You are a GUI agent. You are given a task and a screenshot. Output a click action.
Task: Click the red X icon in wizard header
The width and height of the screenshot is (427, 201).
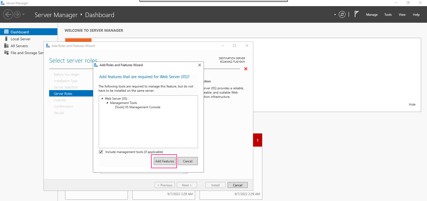(246, 69)
